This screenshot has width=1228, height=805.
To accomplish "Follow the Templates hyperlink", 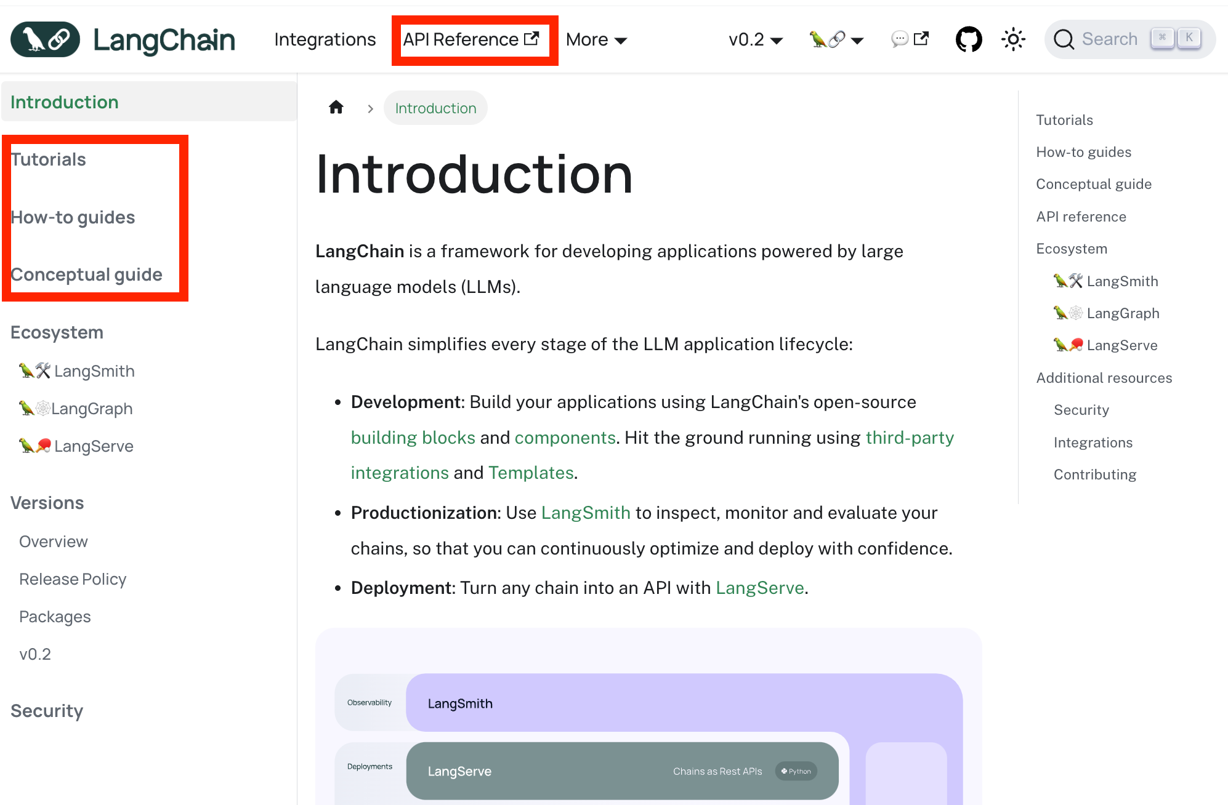I will (x=531, y=473).
